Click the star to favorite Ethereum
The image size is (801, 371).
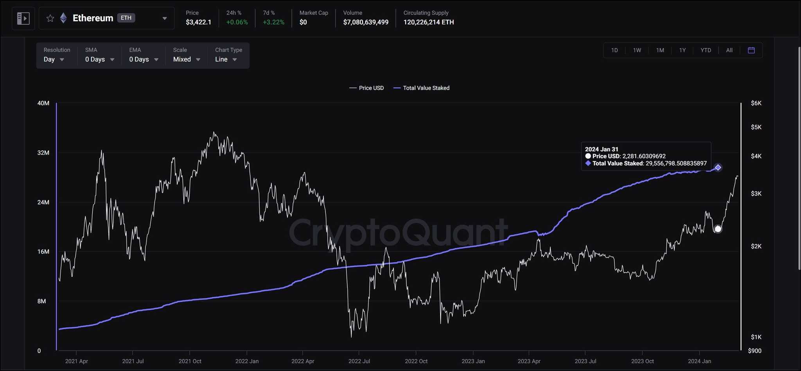point(50,18)
